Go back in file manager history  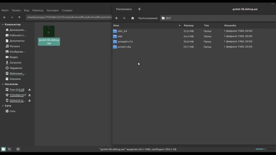(5, 17)
